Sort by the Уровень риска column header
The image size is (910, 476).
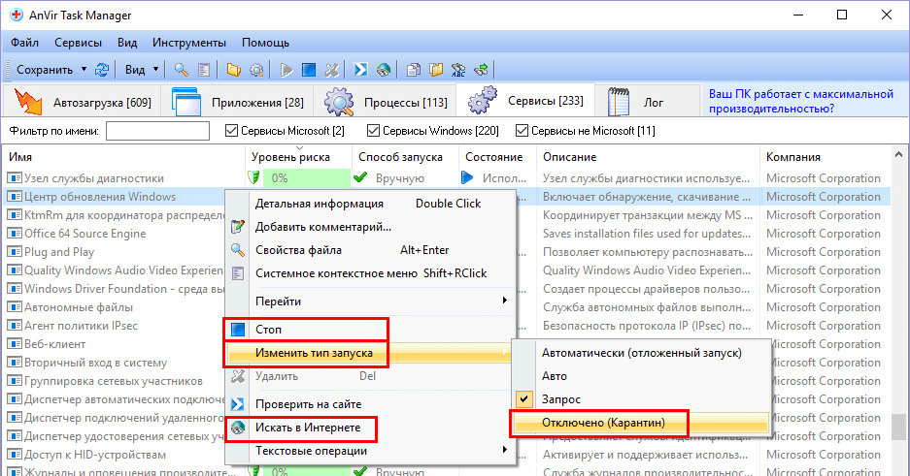coord(290,157)
